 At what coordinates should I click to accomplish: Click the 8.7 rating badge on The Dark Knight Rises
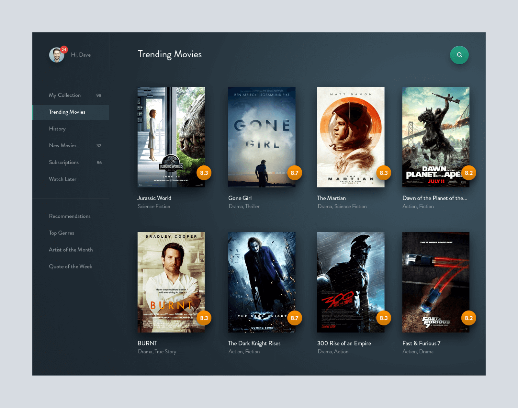tap(294, 318)
